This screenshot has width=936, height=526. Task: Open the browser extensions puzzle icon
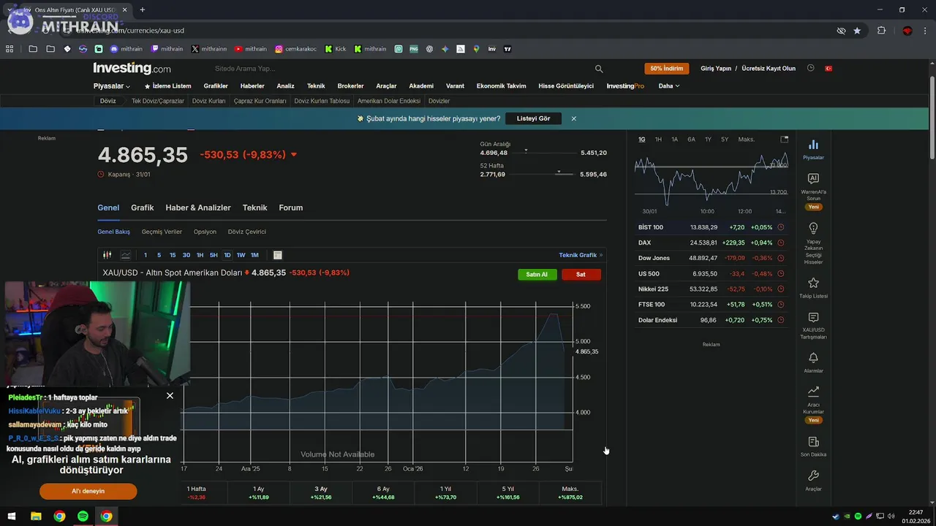tap(881, 31)
